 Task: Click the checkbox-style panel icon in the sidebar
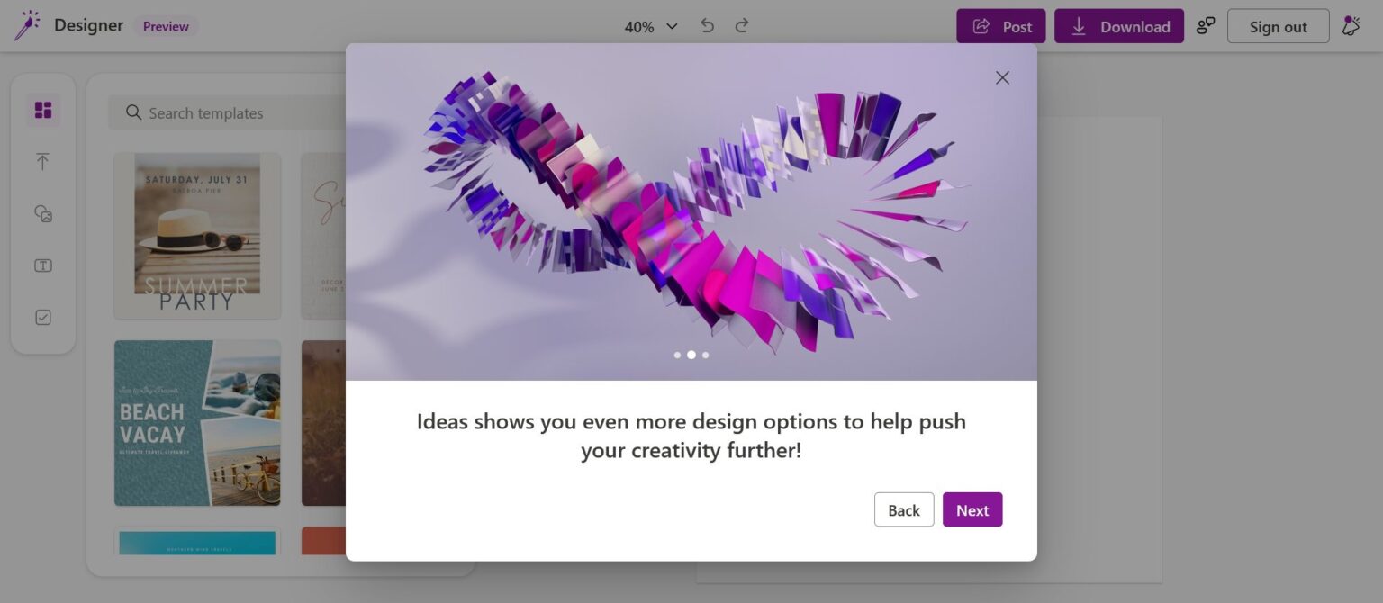coord(42,316)
